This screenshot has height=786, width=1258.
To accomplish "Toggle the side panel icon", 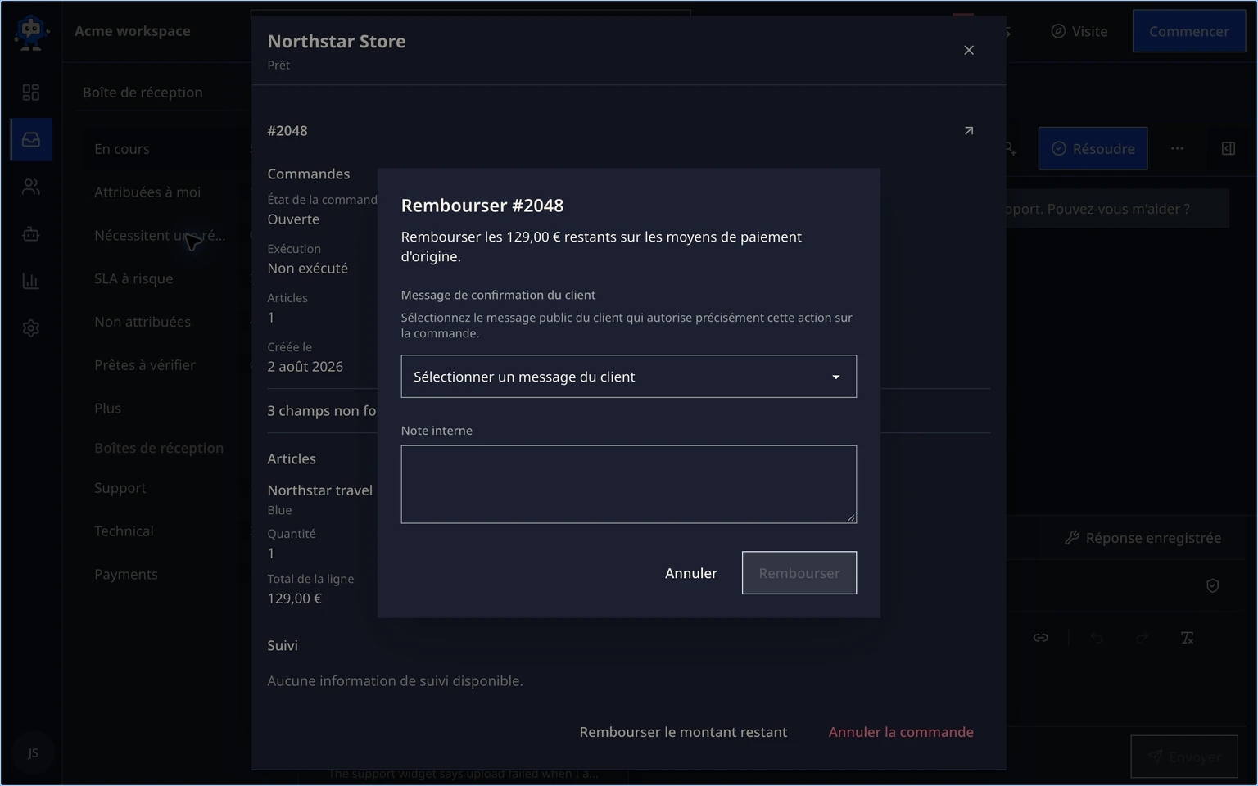I will click(x=1228, y=149).
